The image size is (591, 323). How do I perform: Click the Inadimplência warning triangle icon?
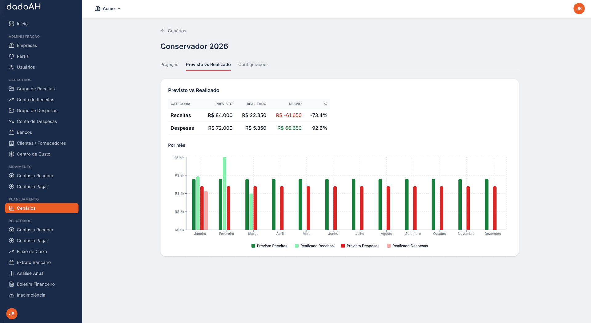click(11, 295)
